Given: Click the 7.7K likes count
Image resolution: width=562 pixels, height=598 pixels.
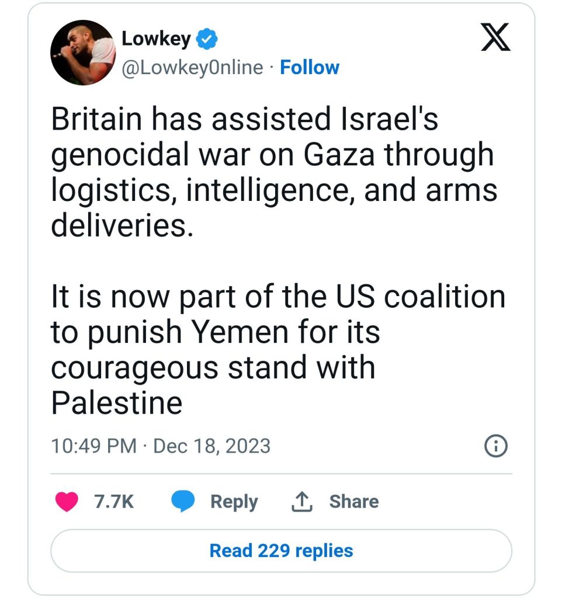Looking at the screenshot, I should [x=114, y=502].
